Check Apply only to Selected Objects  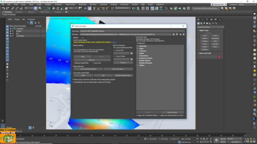(x=137, y=115)
